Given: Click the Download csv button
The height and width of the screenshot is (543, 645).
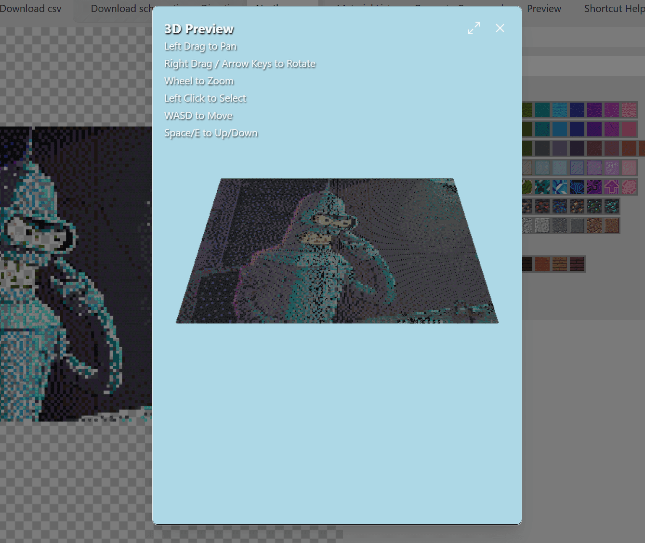Looking at the screenshot, I should 31,9.
